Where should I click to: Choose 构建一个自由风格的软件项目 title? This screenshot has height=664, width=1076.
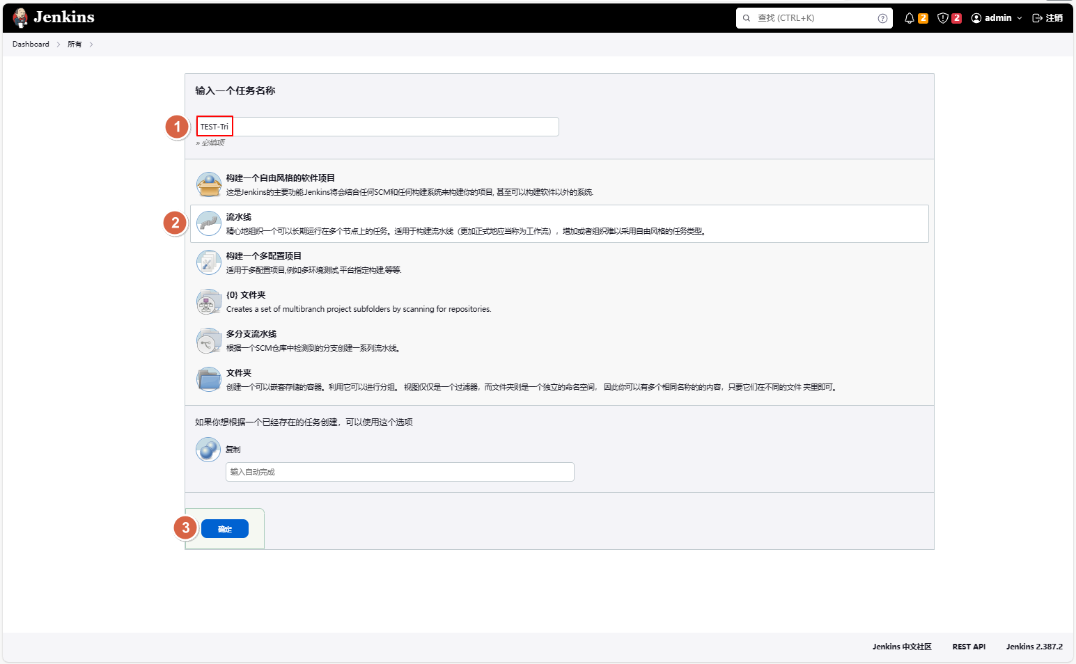coord(281,178)
